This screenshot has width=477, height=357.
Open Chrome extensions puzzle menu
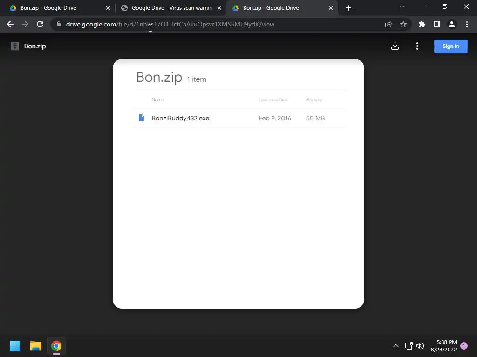(x=422, y=24)
